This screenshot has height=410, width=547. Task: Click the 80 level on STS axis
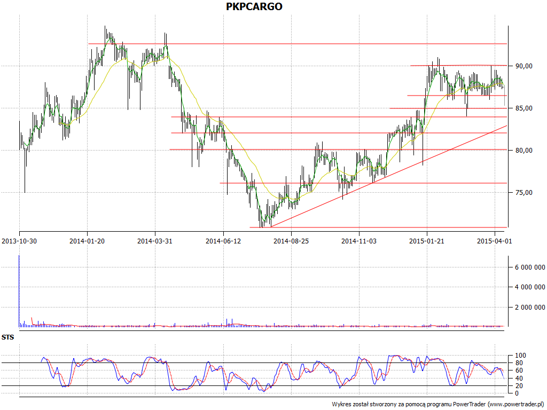point(519,363)
